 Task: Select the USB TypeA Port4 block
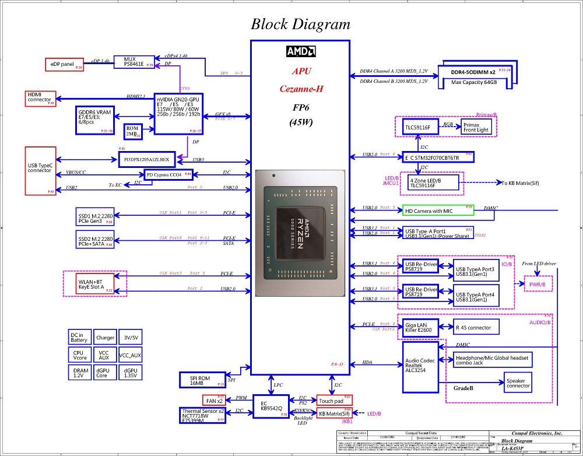tap(476, 296)
